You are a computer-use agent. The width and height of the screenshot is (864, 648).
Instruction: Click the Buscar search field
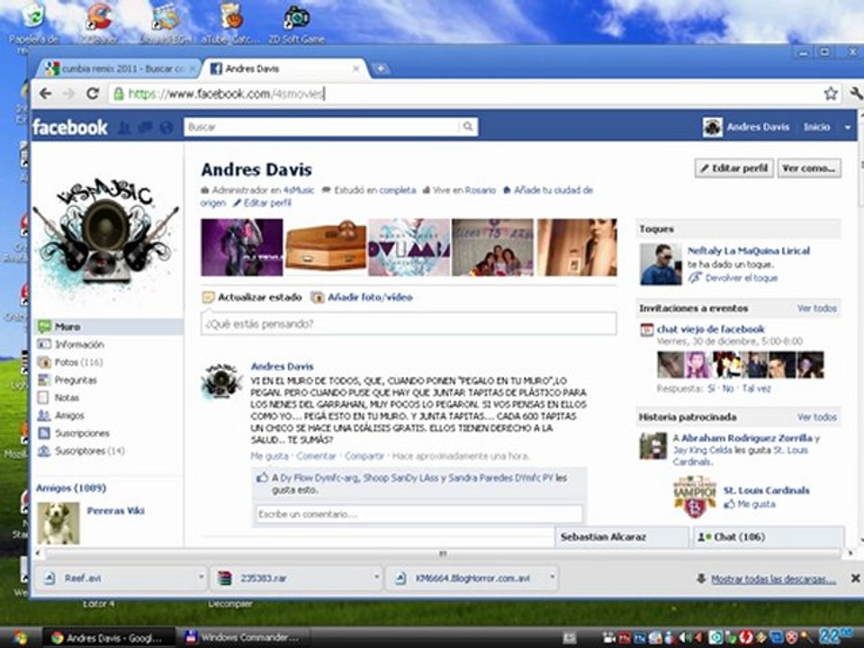tap(322, 127)
